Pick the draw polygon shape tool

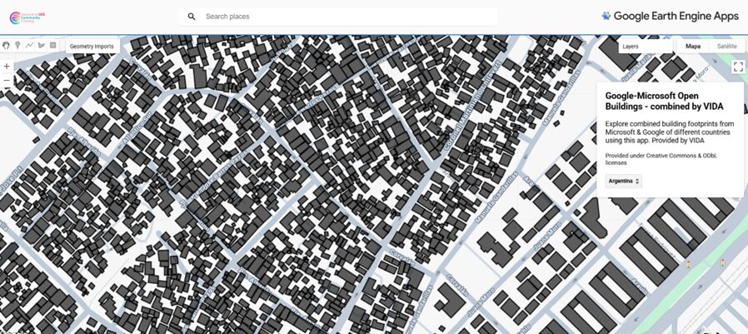(x=41, y=45)
